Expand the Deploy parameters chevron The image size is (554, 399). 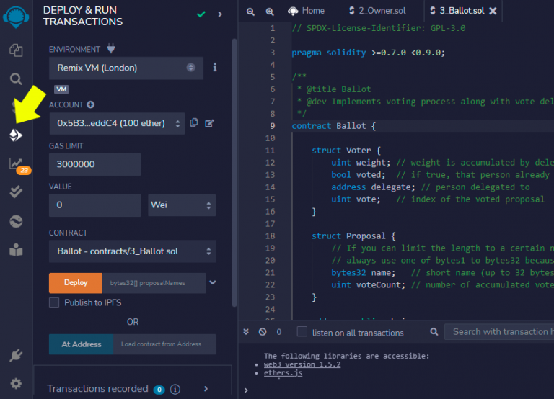(212, 283)
